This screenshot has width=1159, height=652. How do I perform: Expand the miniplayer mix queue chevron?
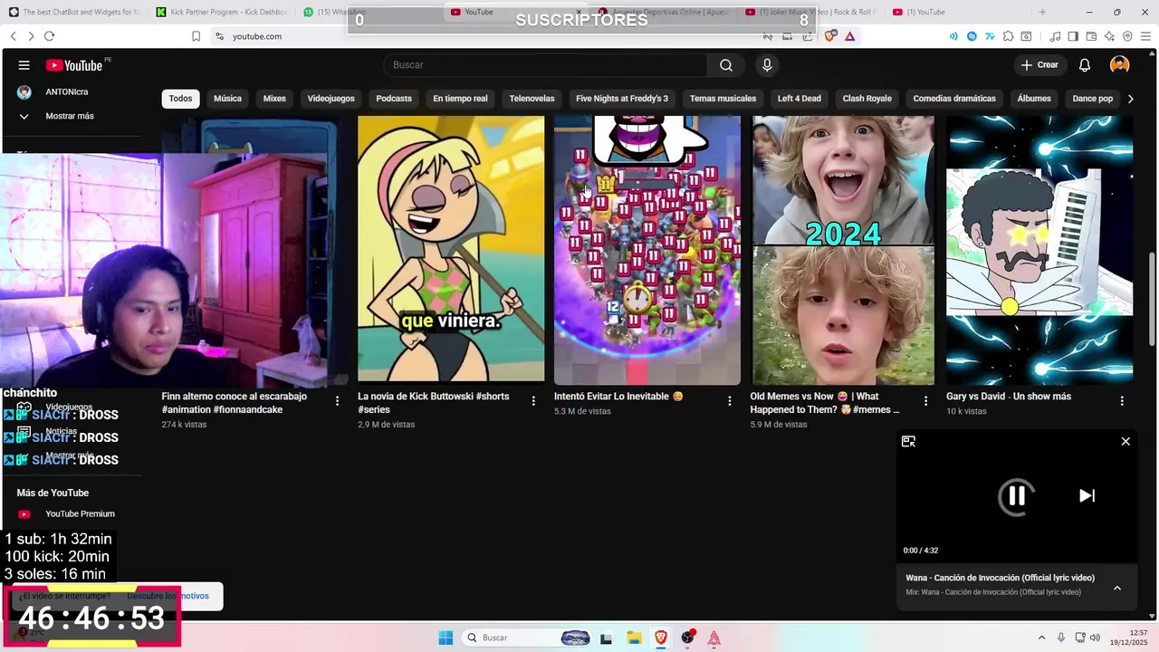(1117, 588)
